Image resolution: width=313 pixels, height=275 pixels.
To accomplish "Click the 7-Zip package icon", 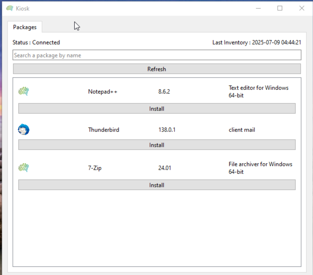I will (x=24, y=168).
